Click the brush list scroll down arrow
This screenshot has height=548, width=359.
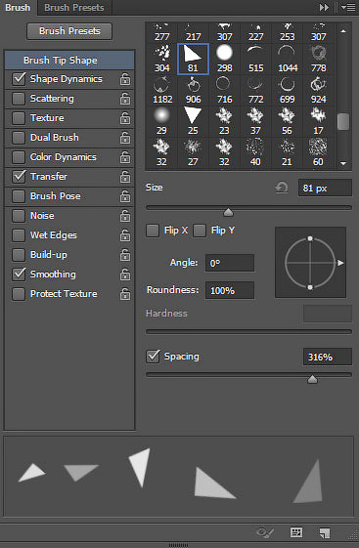coord(343,163)
